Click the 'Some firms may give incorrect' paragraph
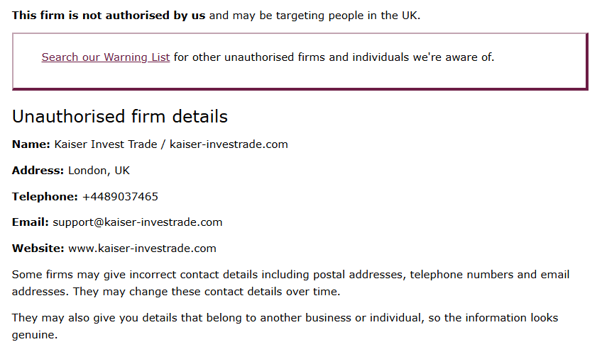 point(290,283)
